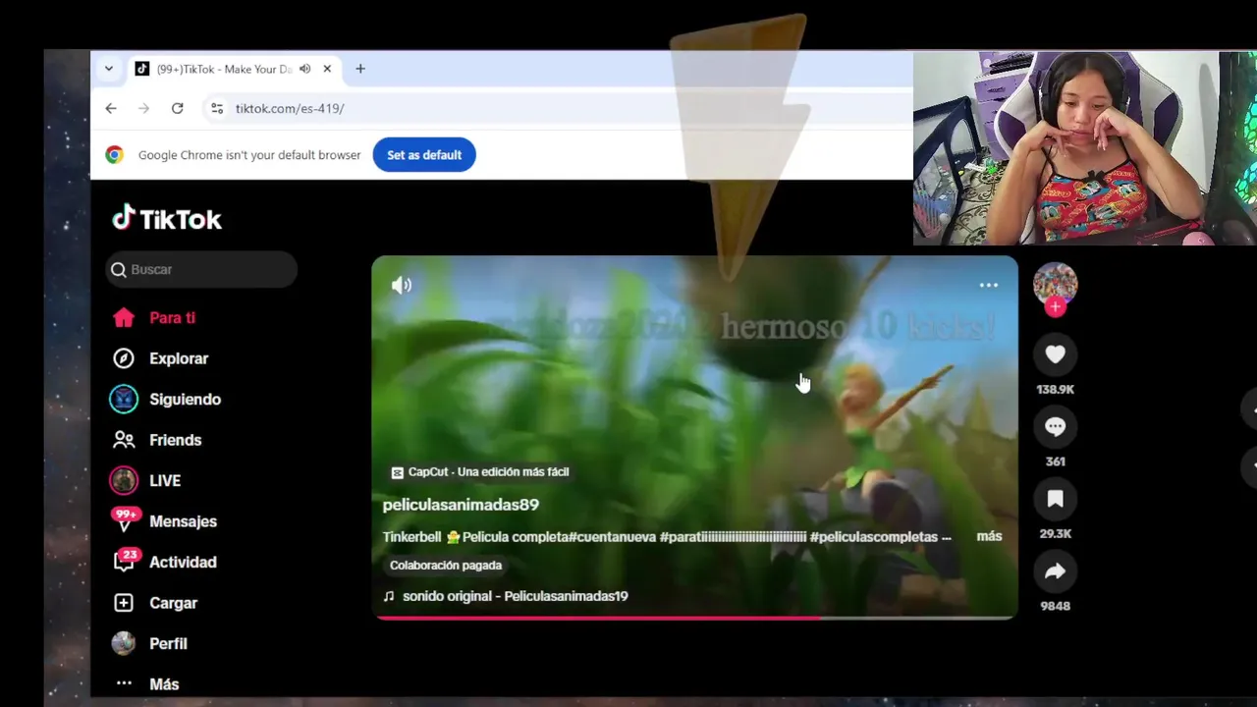Share the video with arrow icon
Image resolution: width=1257 pixels, height=707 pixels.
pyautogui.click(x=1056, y=571)
